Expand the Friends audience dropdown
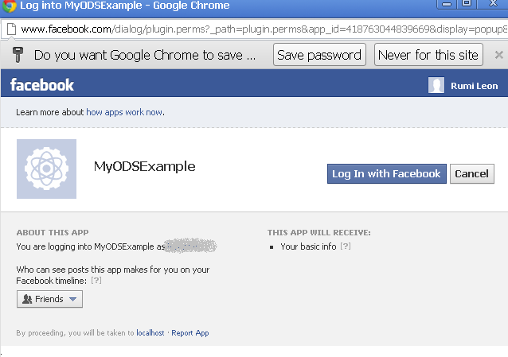This screenshot has width=508, height=357. pyautogui.click(x=49, y=299)
